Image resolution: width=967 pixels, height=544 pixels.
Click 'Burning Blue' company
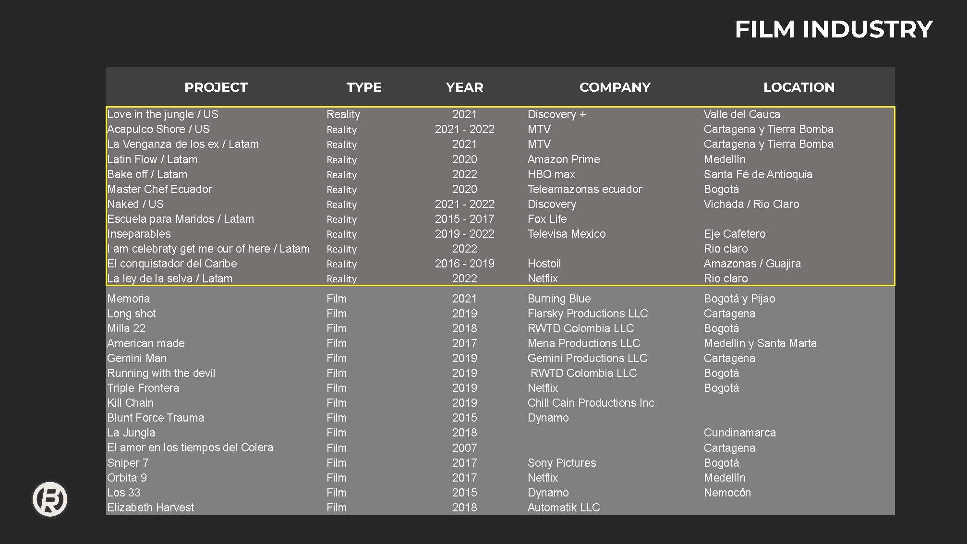tap(559, 299)
